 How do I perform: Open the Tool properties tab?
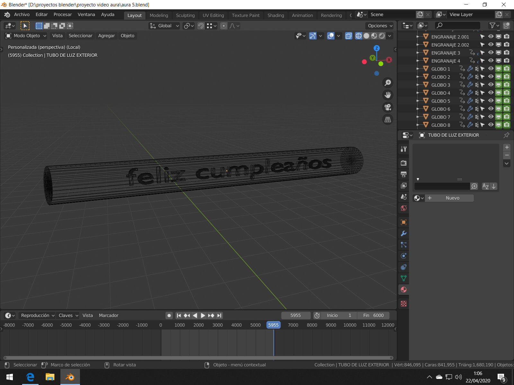404,149
